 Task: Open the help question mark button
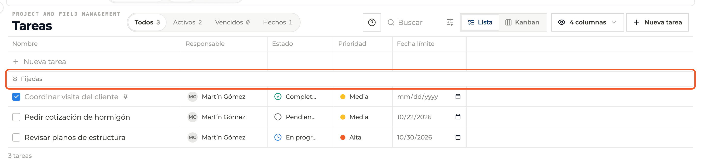click(x=372, y=22)
